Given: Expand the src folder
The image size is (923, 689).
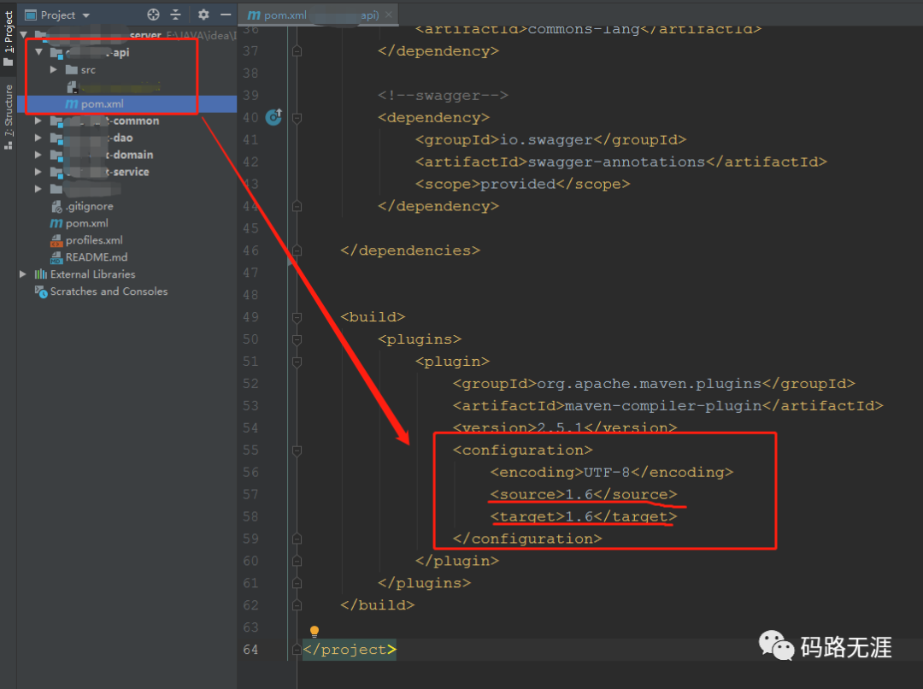Looking at the screenshot, I should pos(54,69).
